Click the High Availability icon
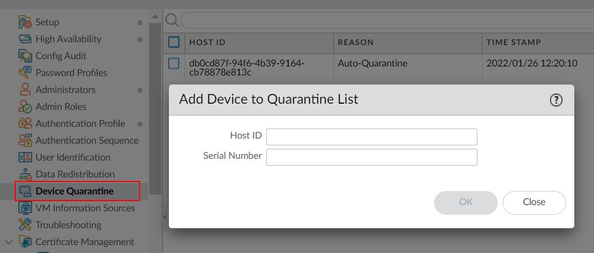Image resolution: width=594 pixels, height=253 pixels. pyautogui.click(x=25, y=39)
